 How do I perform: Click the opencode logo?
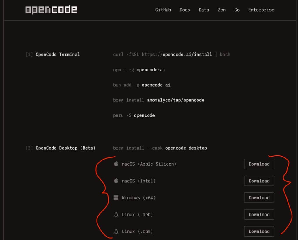coord(51,10)
